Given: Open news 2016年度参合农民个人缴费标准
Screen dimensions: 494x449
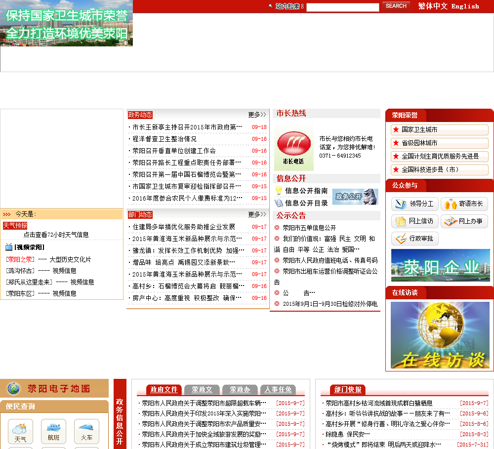Looking at the screenshot, I should [187, 198].
